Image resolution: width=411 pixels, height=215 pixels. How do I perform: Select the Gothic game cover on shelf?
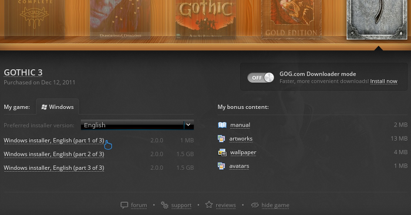tap(206, 19)
